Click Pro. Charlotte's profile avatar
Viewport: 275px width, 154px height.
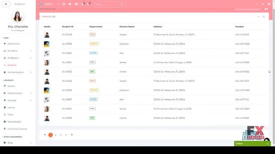[18, 16]
